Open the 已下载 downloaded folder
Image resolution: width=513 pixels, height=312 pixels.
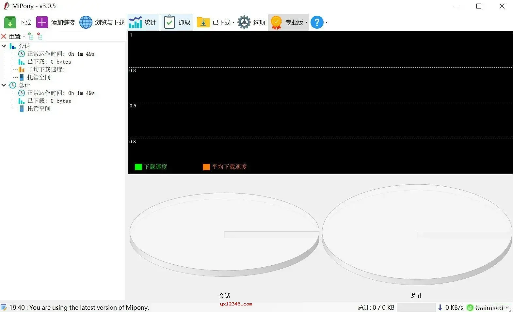(x=203, y=22)
